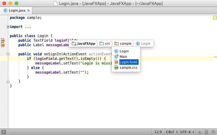Click 'package' keyword on first line

pos(17,18)
